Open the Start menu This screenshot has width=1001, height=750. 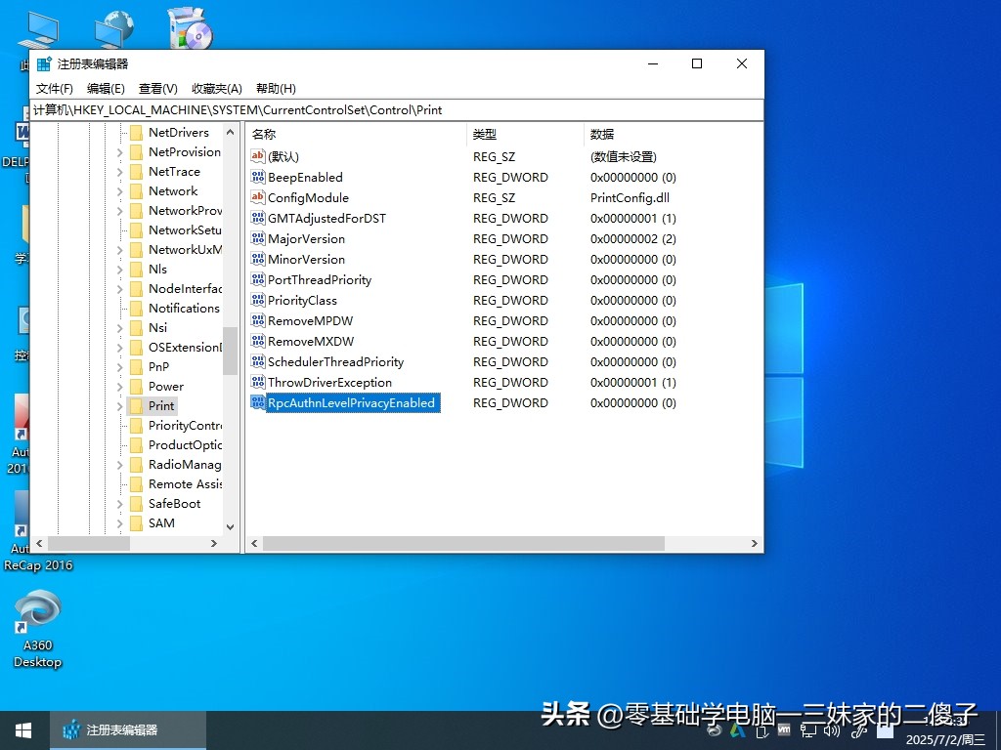(x=22, y=729)
